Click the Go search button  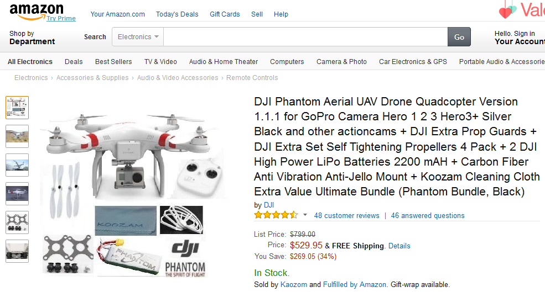pos(459,37)
